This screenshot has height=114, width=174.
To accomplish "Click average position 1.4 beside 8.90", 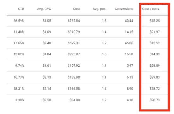I will tap(104, 89).
